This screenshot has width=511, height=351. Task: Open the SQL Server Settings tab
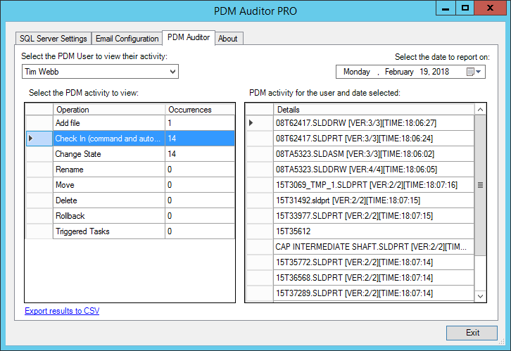coord(53,39)
